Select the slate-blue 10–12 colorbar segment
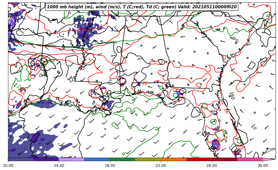278x170 pixels. pyautogui.click(x=21, y=159)
